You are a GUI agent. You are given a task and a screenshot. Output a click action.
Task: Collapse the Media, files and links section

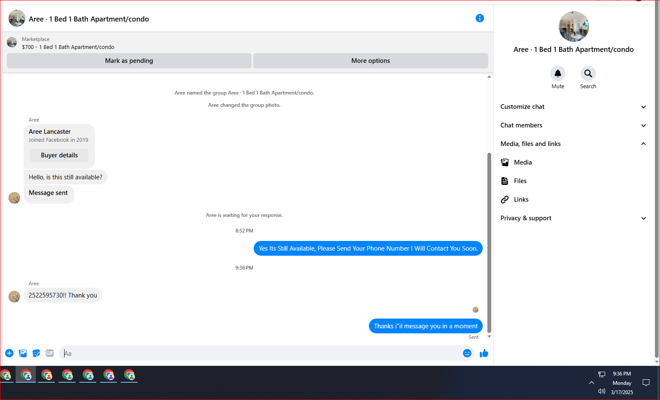tap(573, 144)
